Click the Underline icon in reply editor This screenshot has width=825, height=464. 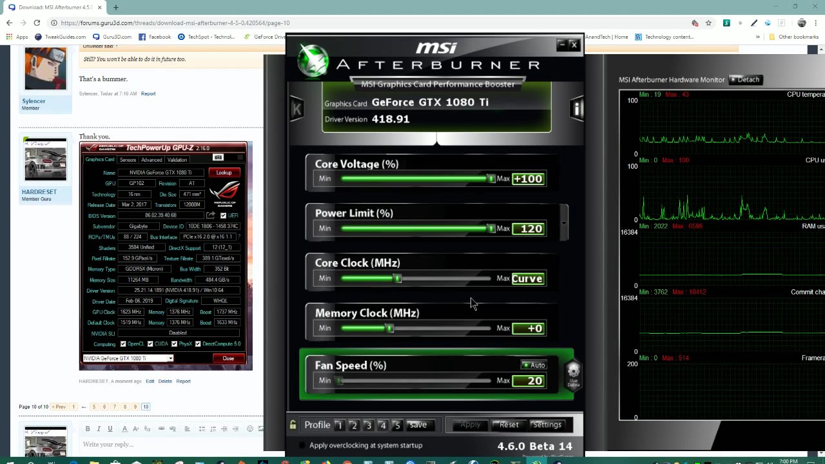pos(110,429)
